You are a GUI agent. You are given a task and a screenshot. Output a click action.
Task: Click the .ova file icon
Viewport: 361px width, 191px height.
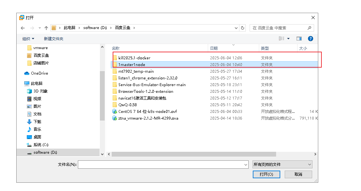coord(115,118)
